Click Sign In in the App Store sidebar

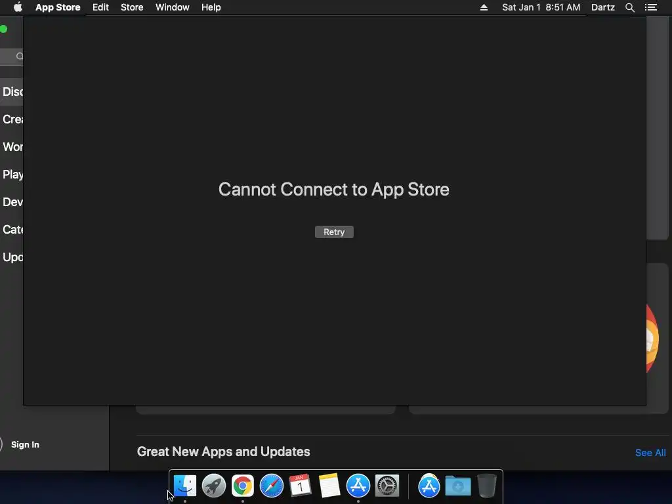click(x=25, y=444)
